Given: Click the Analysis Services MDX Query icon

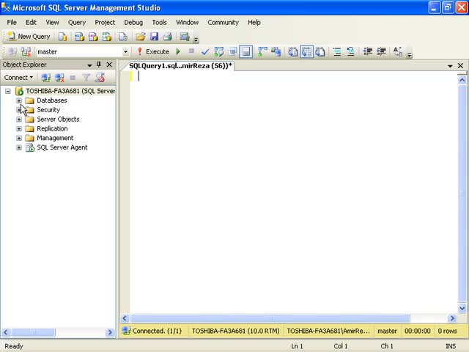Looking at the screenshot, I should click(79, 37).
